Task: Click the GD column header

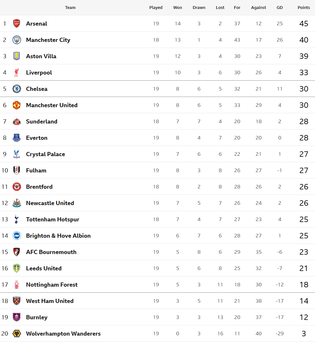Action: (280, 7)
